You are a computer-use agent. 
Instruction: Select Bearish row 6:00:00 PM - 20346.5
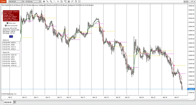pos(11,61)
